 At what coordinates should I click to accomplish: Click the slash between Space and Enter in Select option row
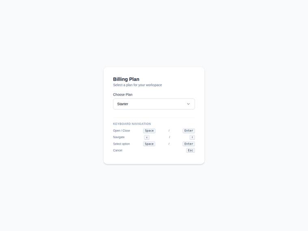[169, 144]
